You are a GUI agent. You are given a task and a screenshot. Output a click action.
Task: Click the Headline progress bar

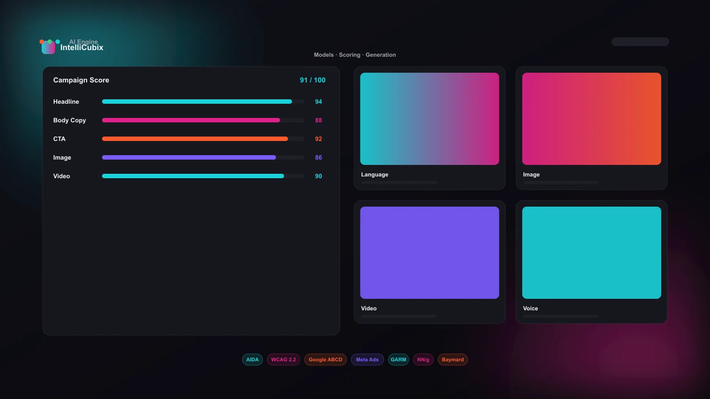coord(203,102)
